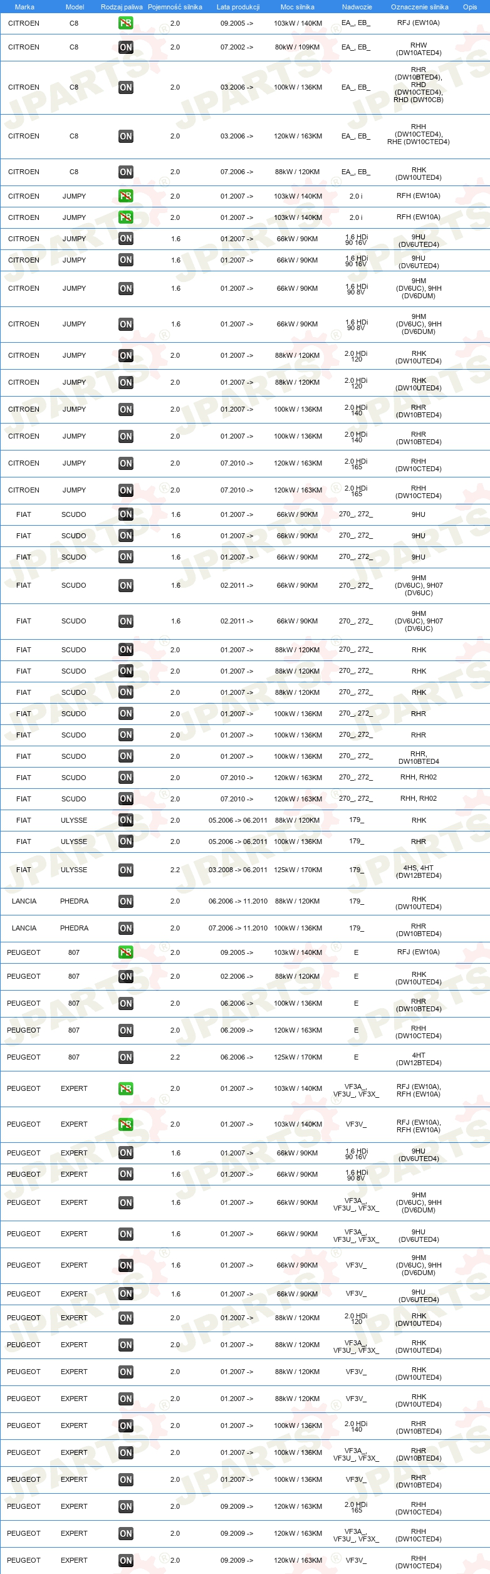Click the 2.2 capacity cell for Fiat Ulysse
Viewport: 490px width, 1574px height.
175,870
